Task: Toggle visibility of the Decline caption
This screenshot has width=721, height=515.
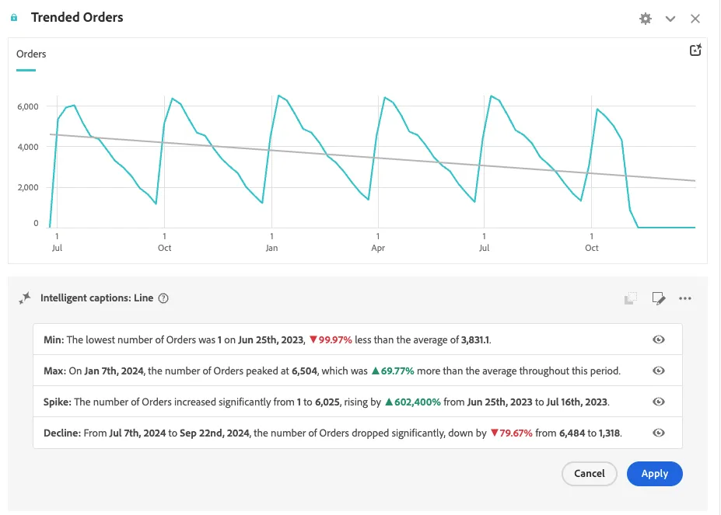Action: pos(659,433)
